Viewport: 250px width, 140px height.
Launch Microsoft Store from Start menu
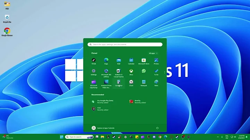144,61
